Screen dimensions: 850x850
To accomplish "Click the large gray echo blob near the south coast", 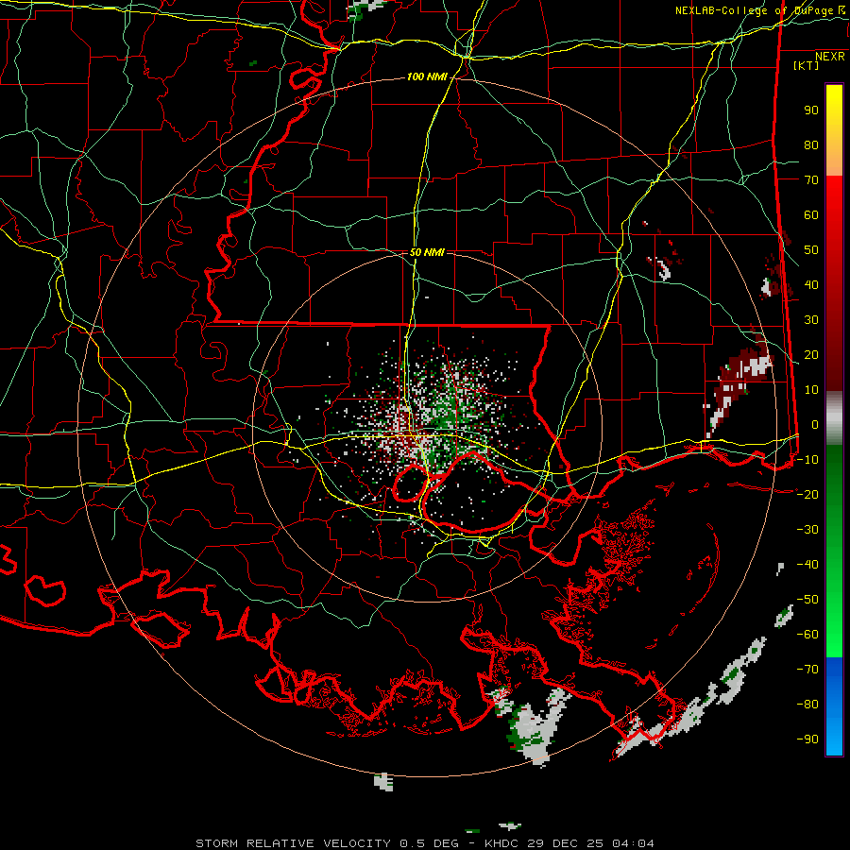I will (534, 729).
